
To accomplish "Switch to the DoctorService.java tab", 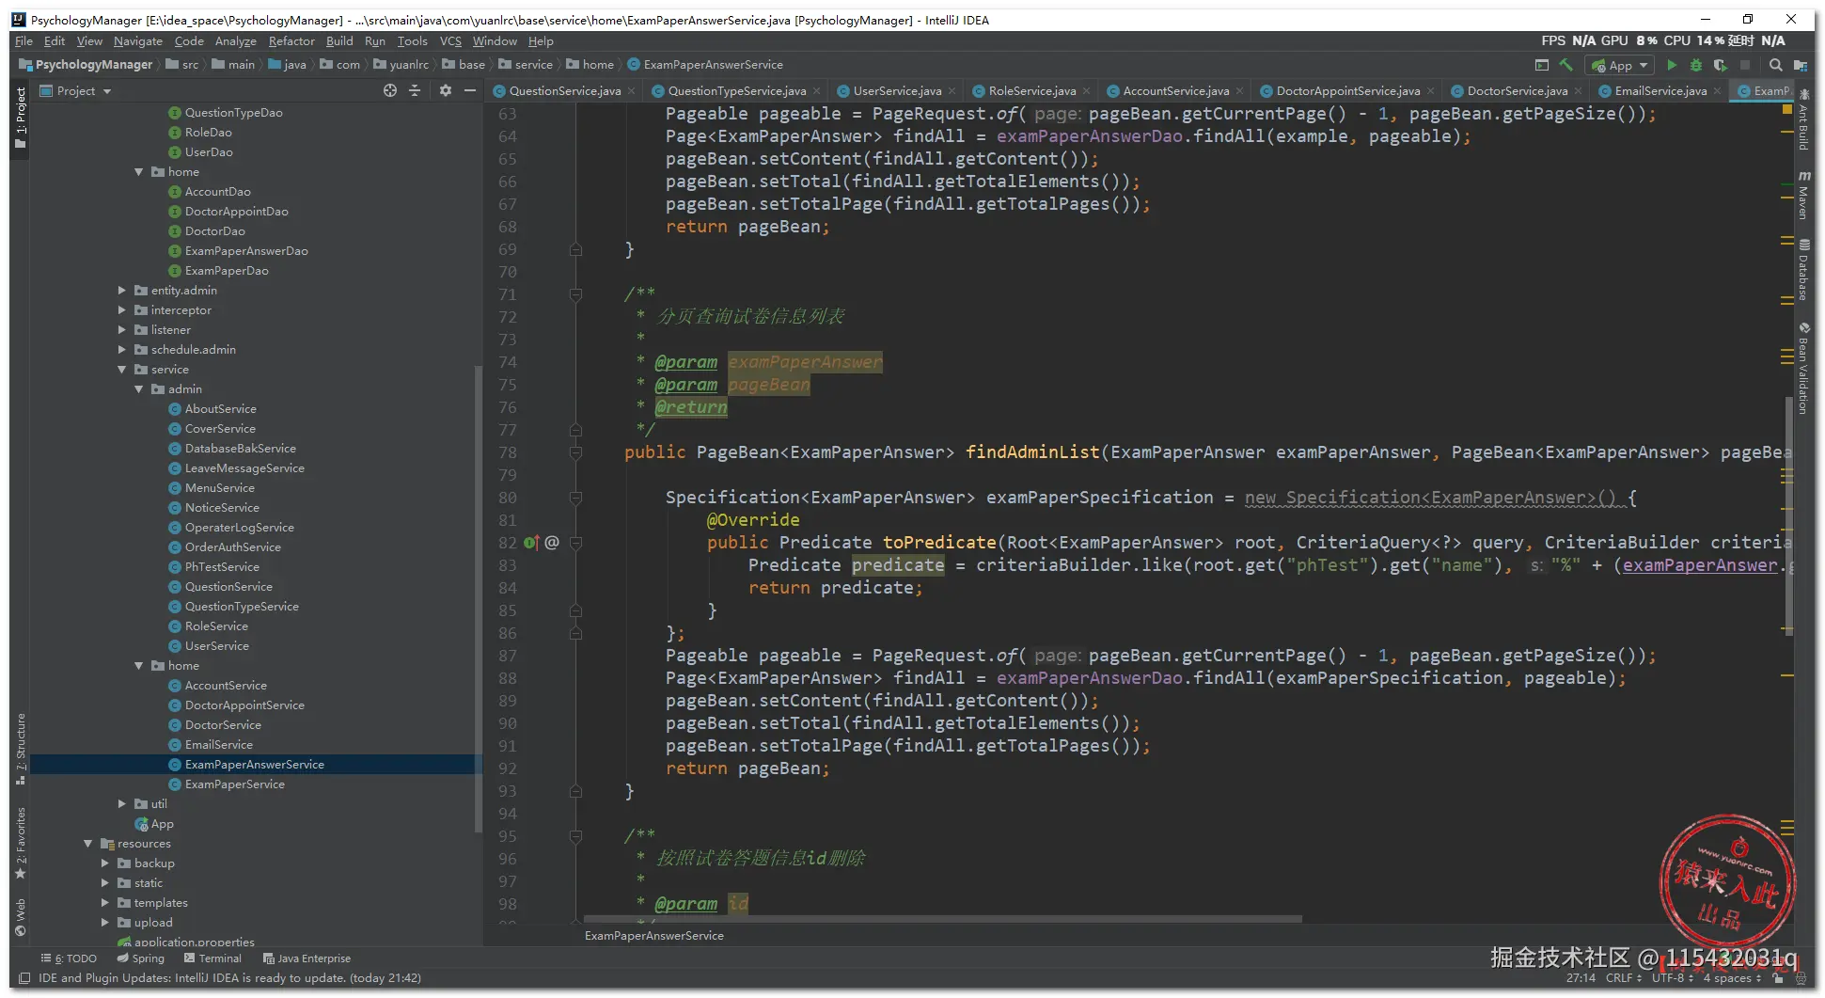I will [x=1516, y=91].
